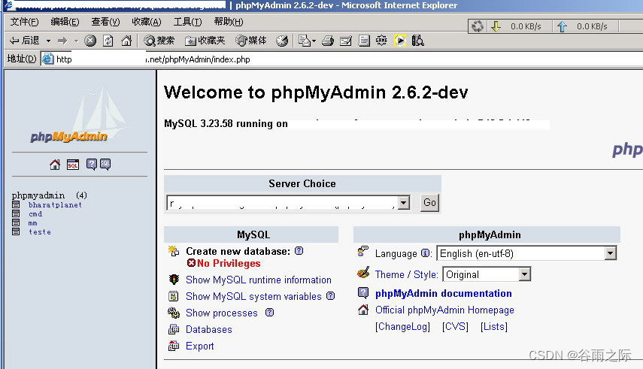This screenshot has width=643, height=369.
Task: Expand the Server Choice dropdown
Action: point(404,203)
